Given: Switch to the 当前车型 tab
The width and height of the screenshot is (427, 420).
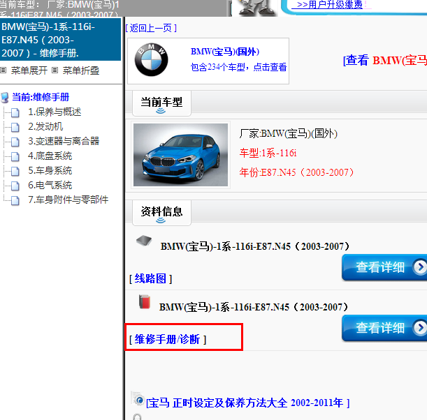Looking at the screenshot, I should click(x=161, y=103).
